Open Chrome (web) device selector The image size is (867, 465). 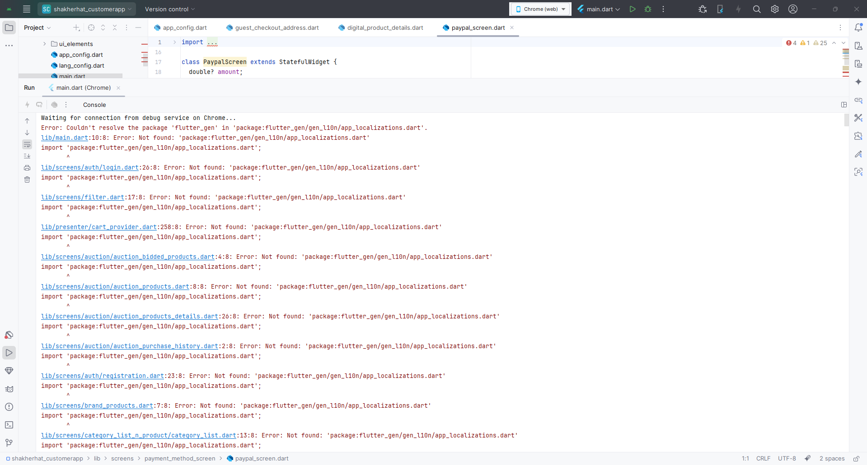tap(540, 9)
